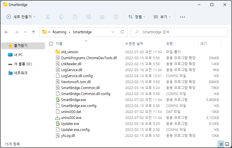Image resolution: width=232 pixels, height=148 pixels.
Task: Expand hidden path with double chevron
Action: 49,32
